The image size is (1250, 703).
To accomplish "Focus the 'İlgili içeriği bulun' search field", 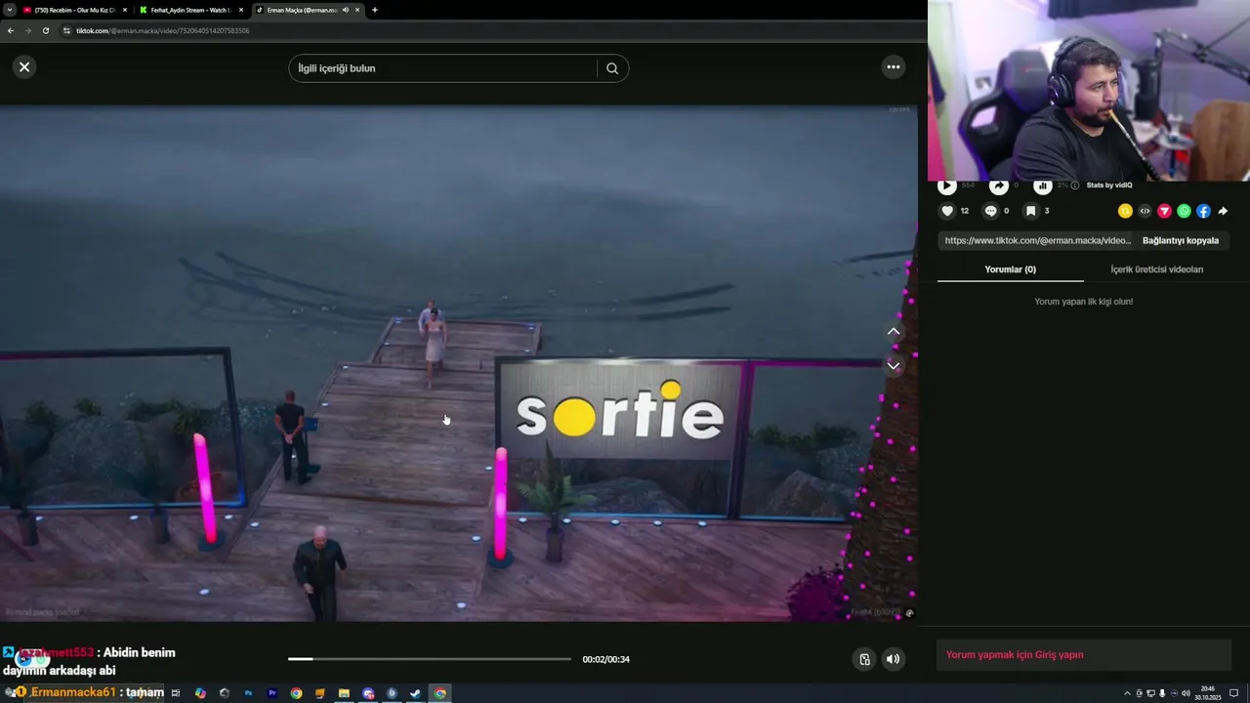I will (x=441, y=68).
